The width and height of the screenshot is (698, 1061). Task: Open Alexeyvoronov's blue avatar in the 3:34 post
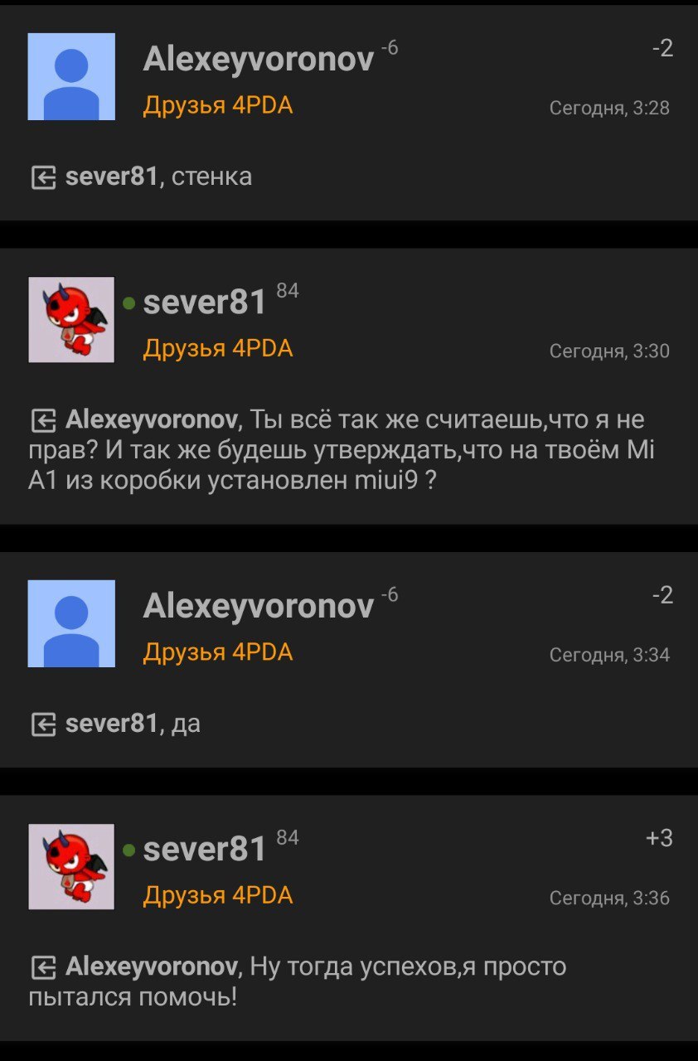71,623
